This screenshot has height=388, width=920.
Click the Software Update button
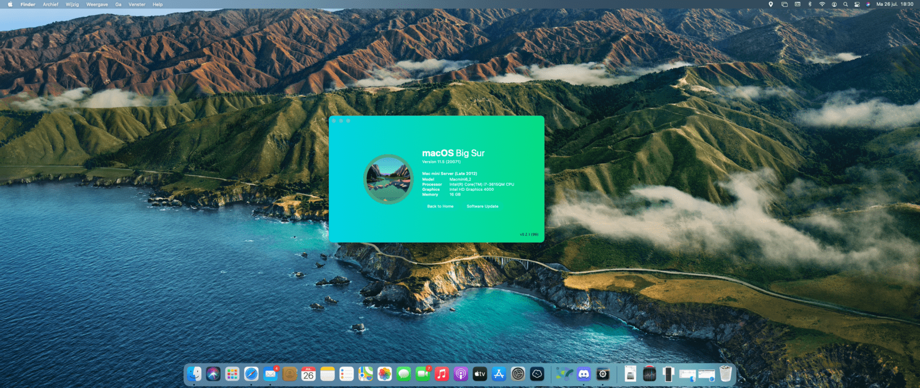click(482, 206)
